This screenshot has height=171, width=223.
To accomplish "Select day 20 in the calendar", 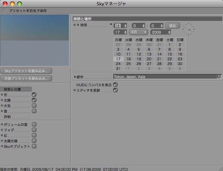I will (x=149, y=59).
